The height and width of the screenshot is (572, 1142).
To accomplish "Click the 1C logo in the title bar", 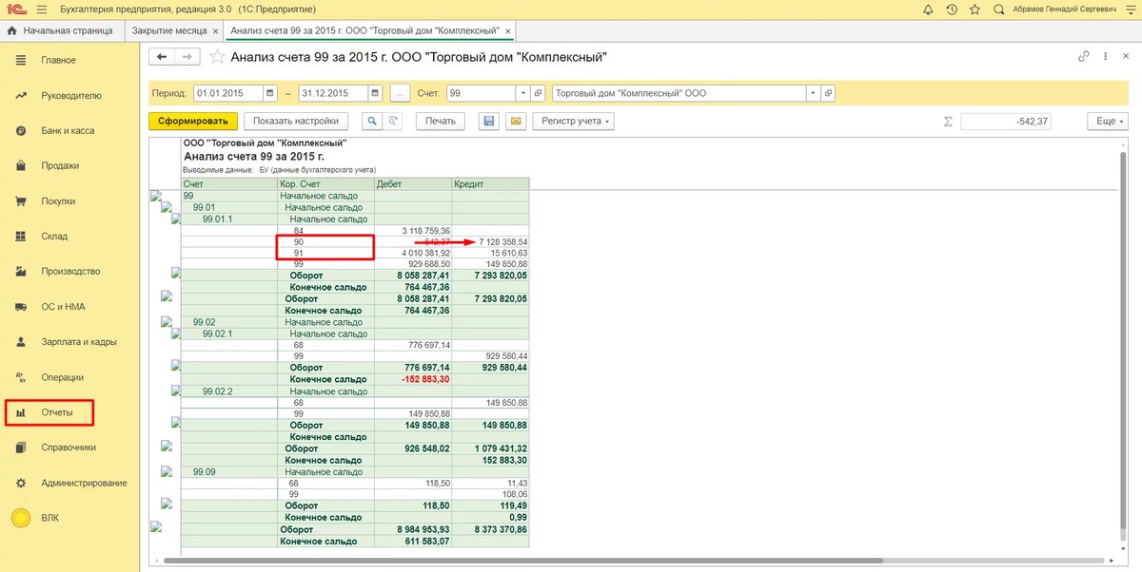I will pyautogui.click(x=15, y=10).
